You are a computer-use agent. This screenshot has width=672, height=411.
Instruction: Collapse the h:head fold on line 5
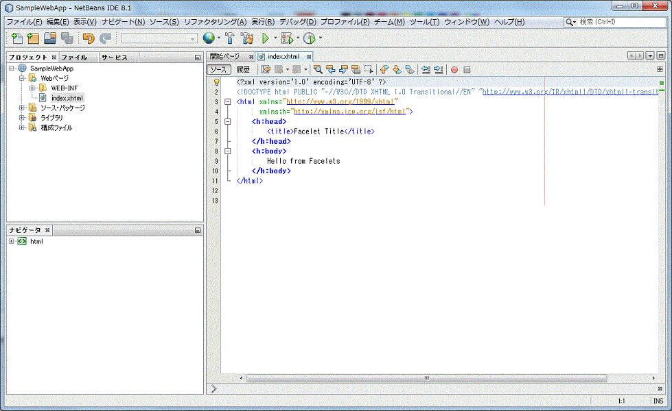[228, 121]
